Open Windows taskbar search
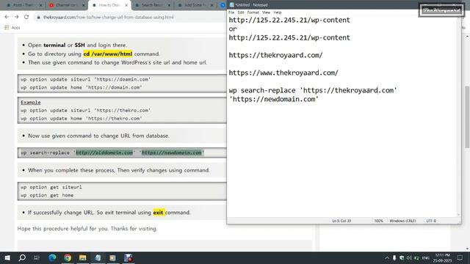Viewport: 470px width, 264px height. [22, 257]
